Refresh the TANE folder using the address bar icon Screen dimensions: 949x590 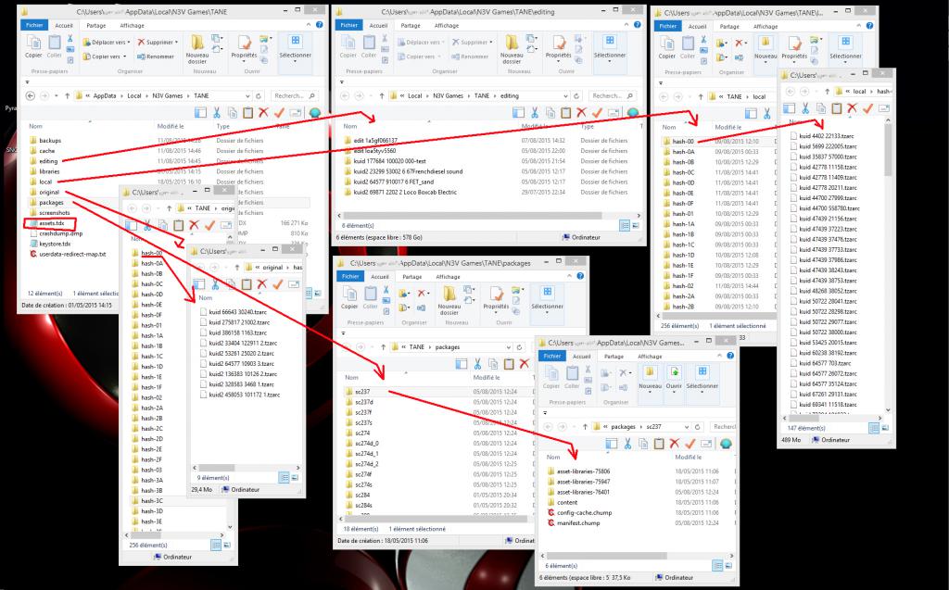[x=259, y=95]
